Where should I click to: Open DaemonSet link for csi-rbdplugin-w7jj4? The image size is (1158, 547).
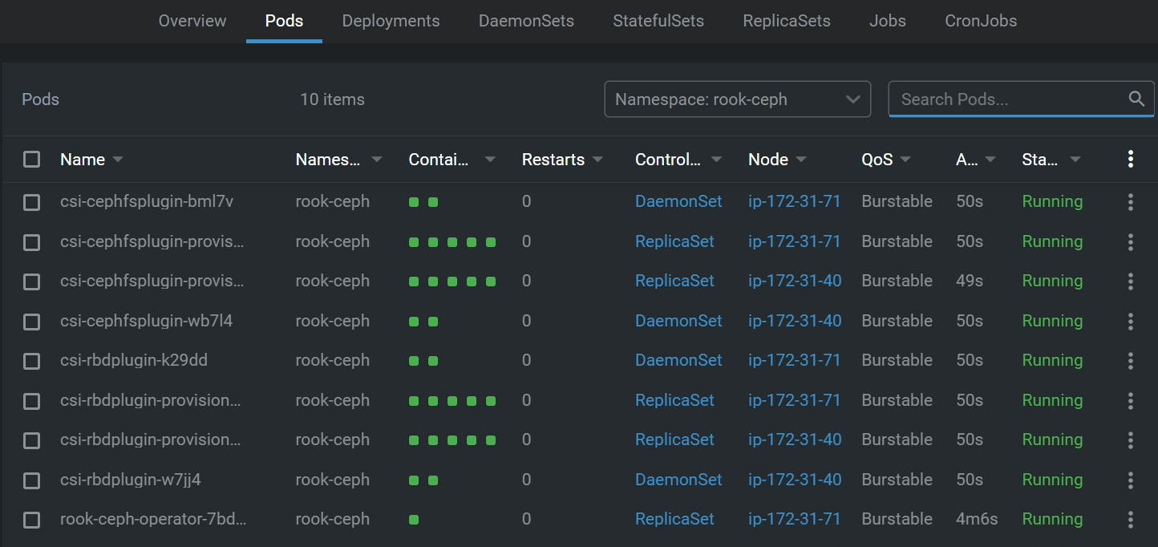click(x=678, y=480)
